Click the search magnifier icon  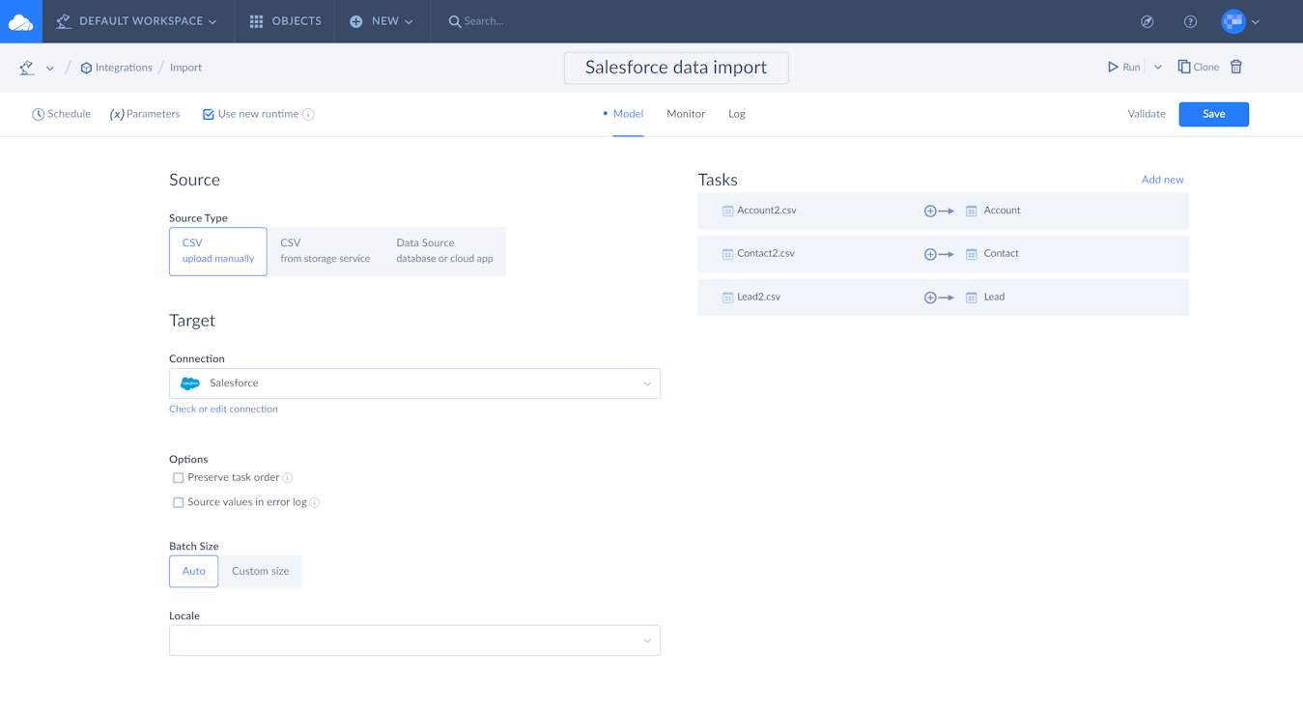point(454,21)
